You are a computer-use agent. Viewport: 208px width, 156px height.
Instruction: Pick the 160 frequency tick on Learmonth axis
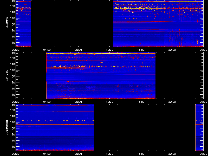click(12, 110)
